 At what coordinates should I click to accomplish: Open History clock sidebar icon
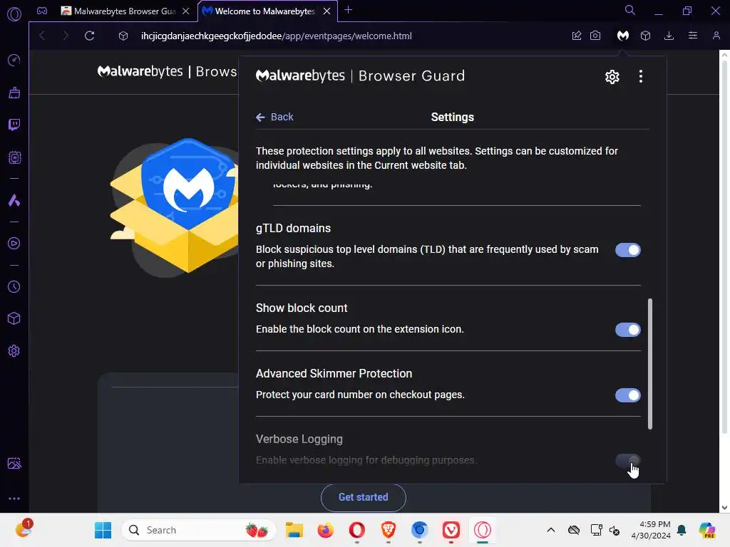coord(14,286)
